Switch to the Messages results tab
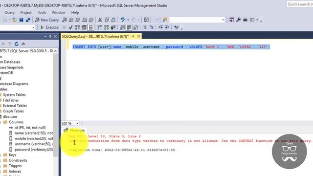The image size is (313, 176). coord(74,131)
